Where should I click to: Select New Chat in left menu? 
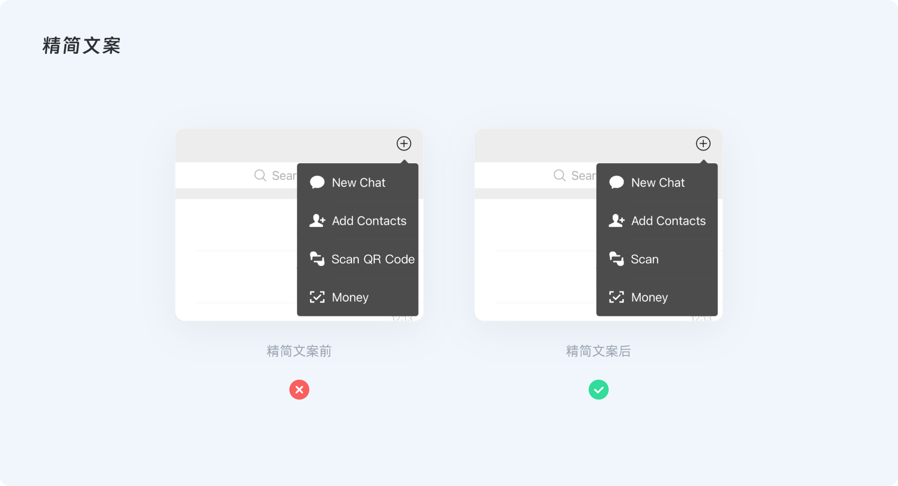(358, 183)
